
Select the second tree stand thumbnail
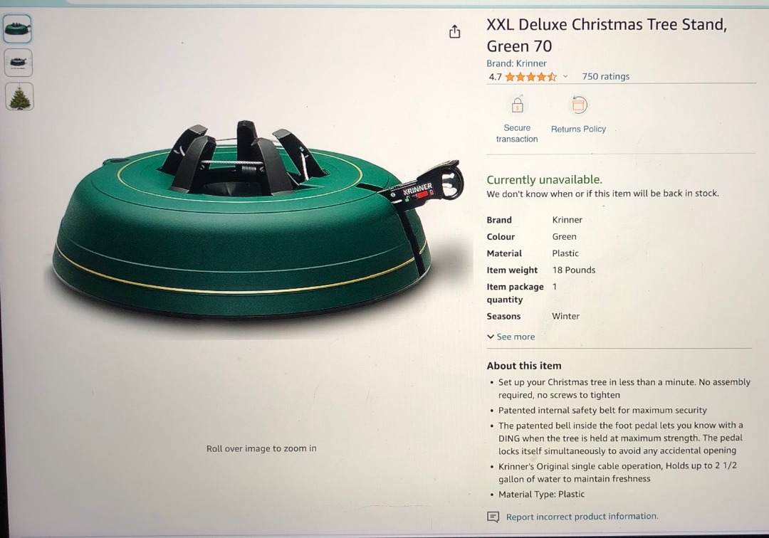click(18, 63)
